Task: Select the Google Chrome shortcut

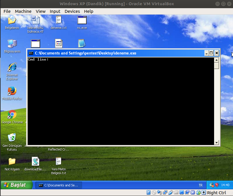Action: pyautogui.click(x=12, y=114)
